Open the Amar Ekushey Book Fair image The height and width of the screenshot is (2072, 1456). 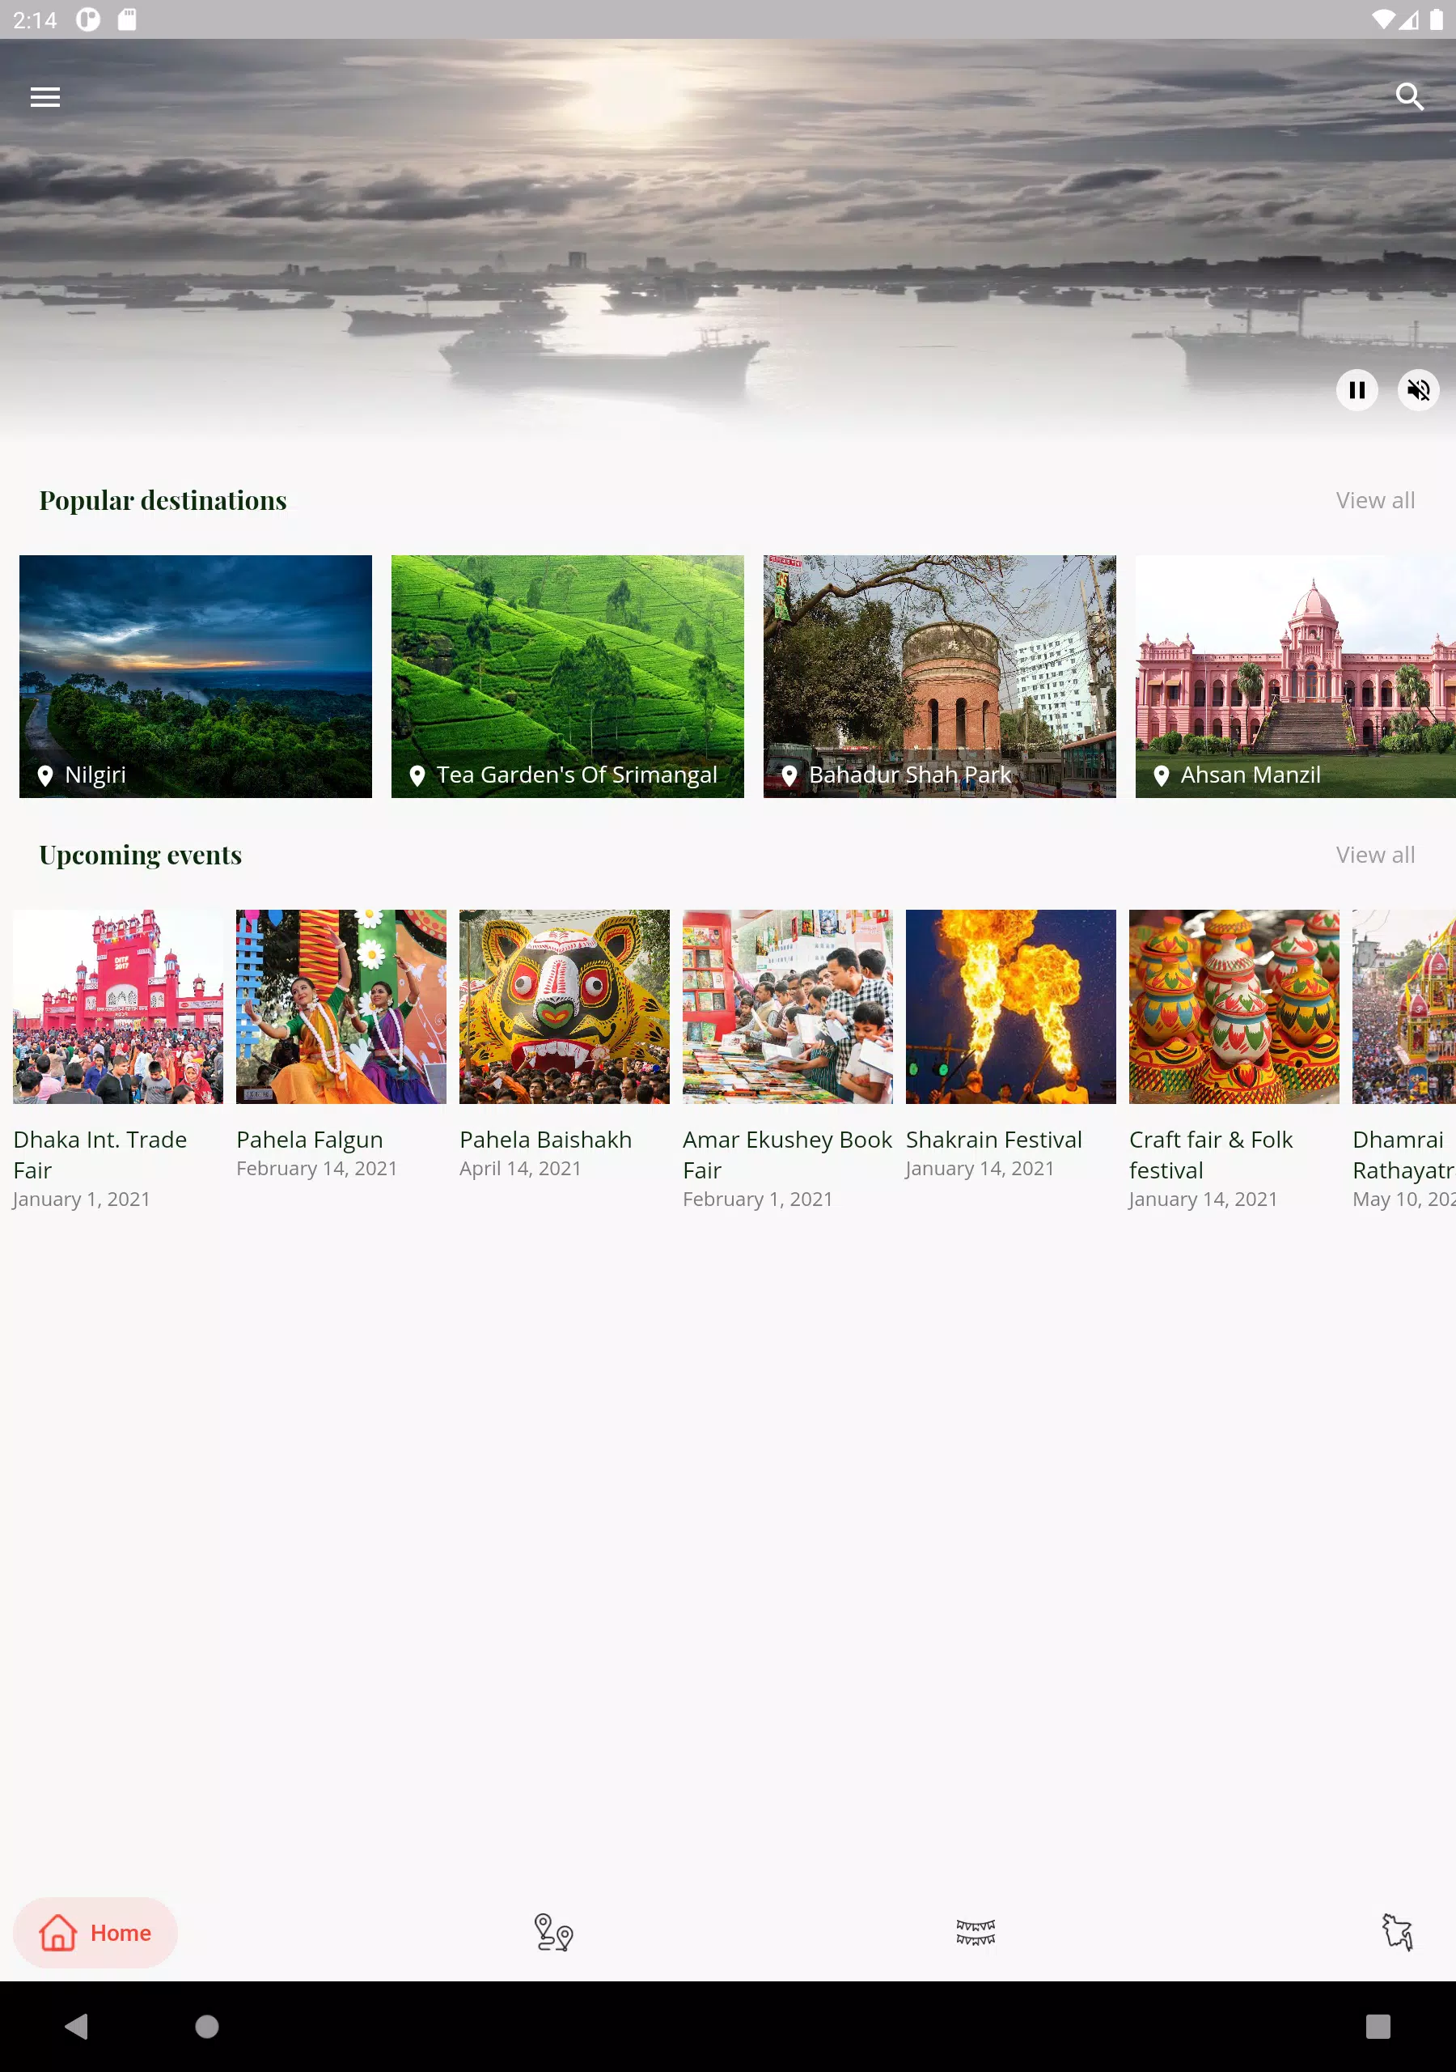coord(788,1006)
